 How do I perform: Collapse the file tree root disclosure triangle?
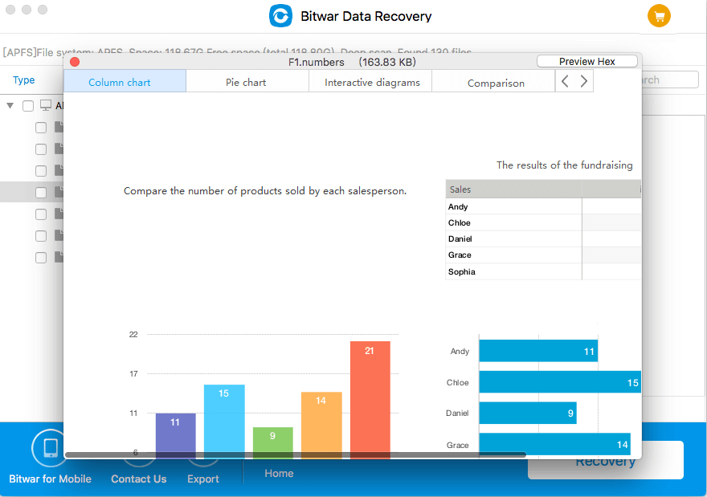click(10, 106)
